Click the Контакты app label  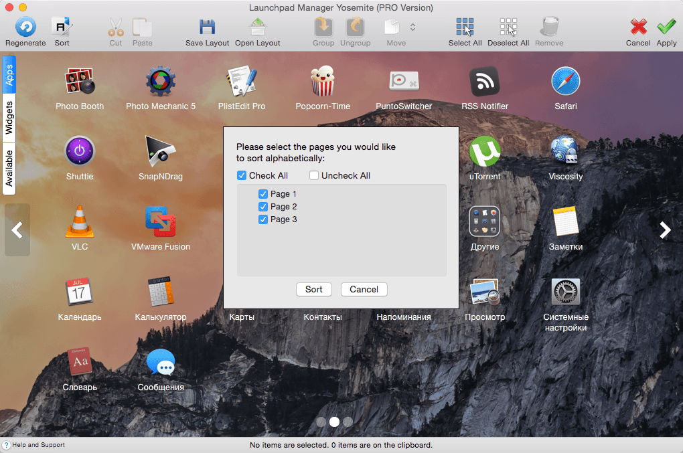[x=323, y=316]
